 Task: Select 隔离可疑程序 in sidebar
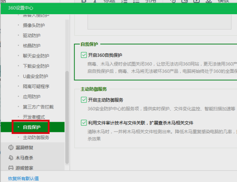coord(36,86)
